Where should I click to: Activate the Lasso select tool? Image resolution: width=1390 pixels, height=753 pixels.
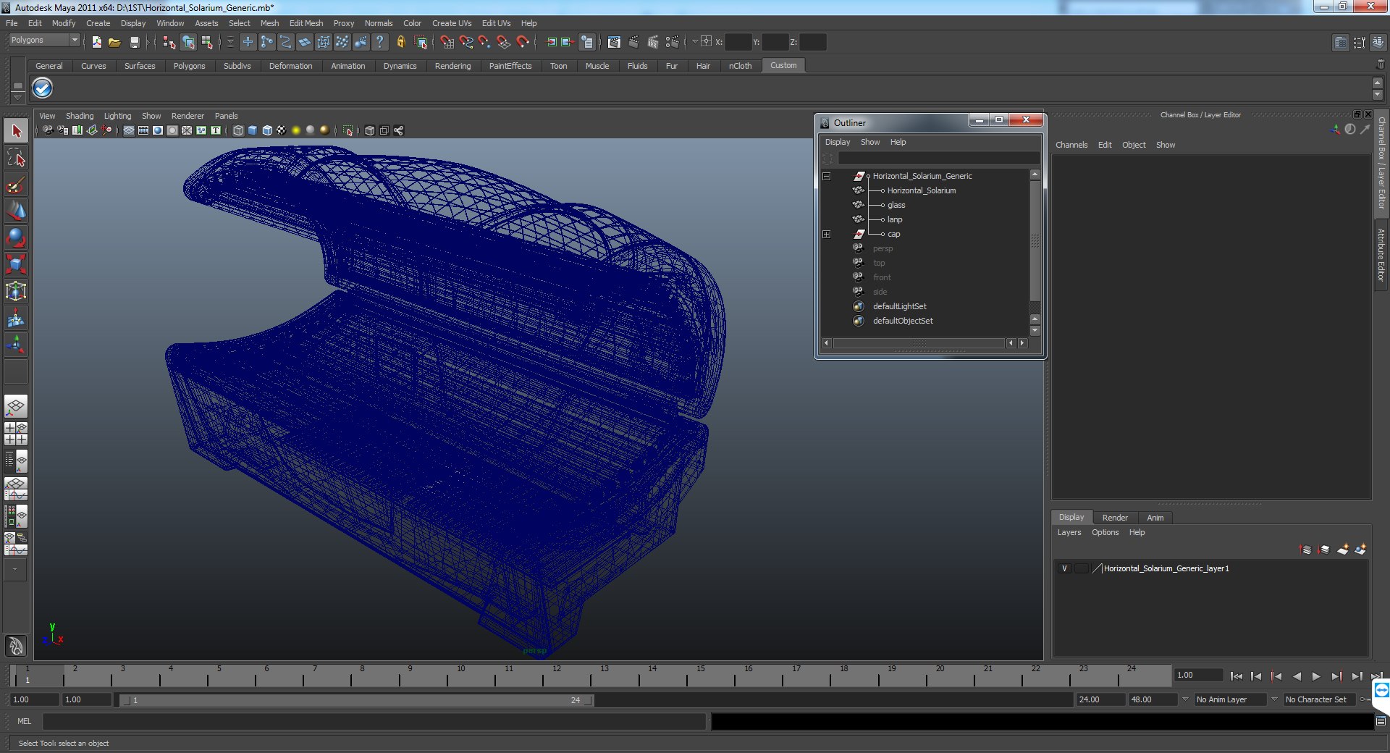16,158
